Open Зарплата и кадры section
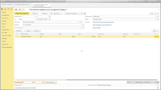Viewport: 161px width, 90px height. [x=6, y=35]
